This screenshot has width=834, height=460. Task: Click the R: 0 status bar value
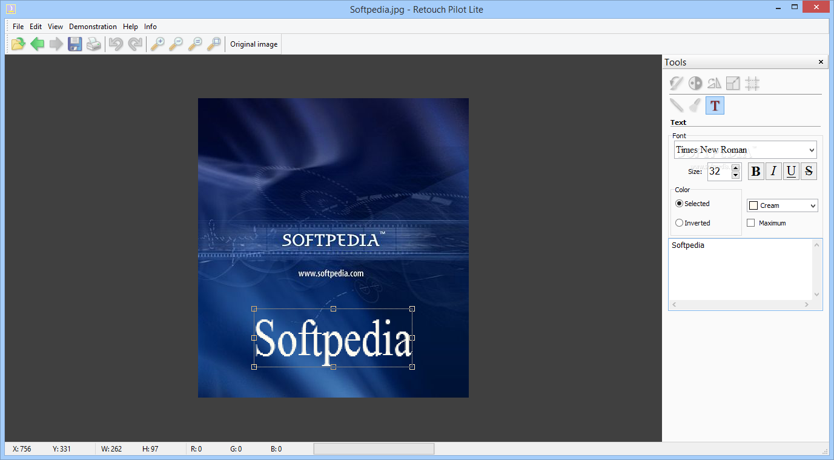(x=196, y=449)
